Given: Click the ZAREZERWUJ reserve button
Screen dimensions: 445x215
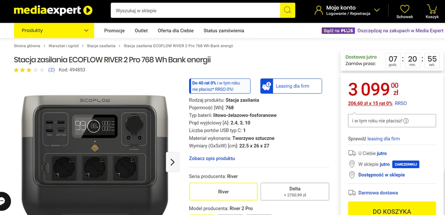Looking at the screenshot, I should (406, 164).
